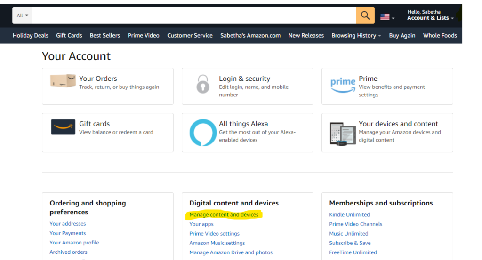482x260 pixels.
Task: Open the Archived orders link
Action: tap(68, 252)
